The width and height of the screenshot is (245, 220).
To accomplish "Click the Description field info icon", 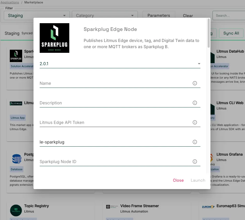I will (x=195, y=103).
